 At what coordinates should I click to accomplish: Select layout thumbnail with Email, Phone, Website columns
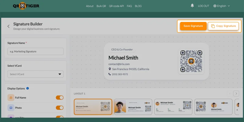(173, 107)
